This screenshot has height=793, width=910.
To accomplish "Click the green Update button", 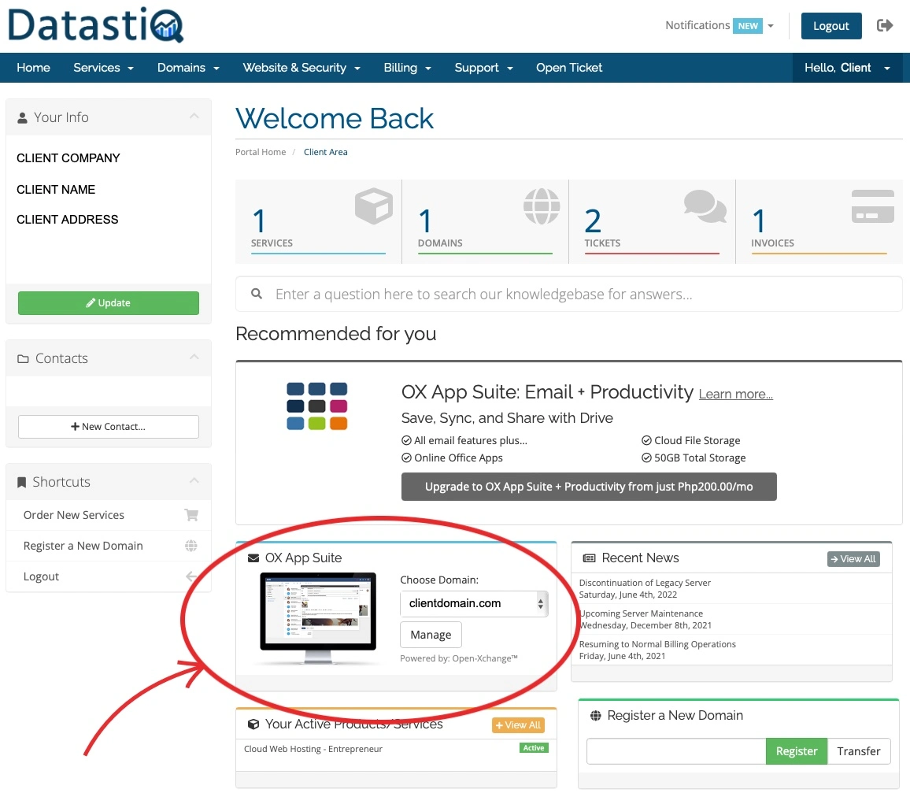I will (109, 303).
